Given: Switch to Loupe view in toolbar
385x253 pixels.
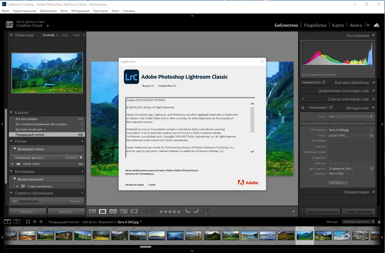Looking at the screenshot, I should [103, 212].
